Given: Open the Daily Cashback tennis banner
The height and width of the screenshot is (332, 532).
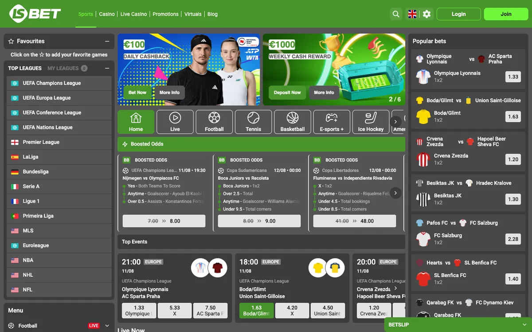Looking at the screenshot, I should 188,69.
